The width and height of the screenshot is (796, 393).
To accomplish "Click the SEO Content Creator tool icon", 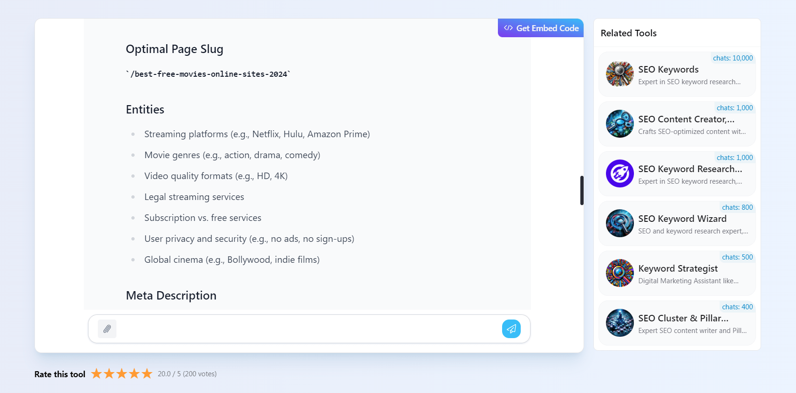I will click(x=619, y=124).
